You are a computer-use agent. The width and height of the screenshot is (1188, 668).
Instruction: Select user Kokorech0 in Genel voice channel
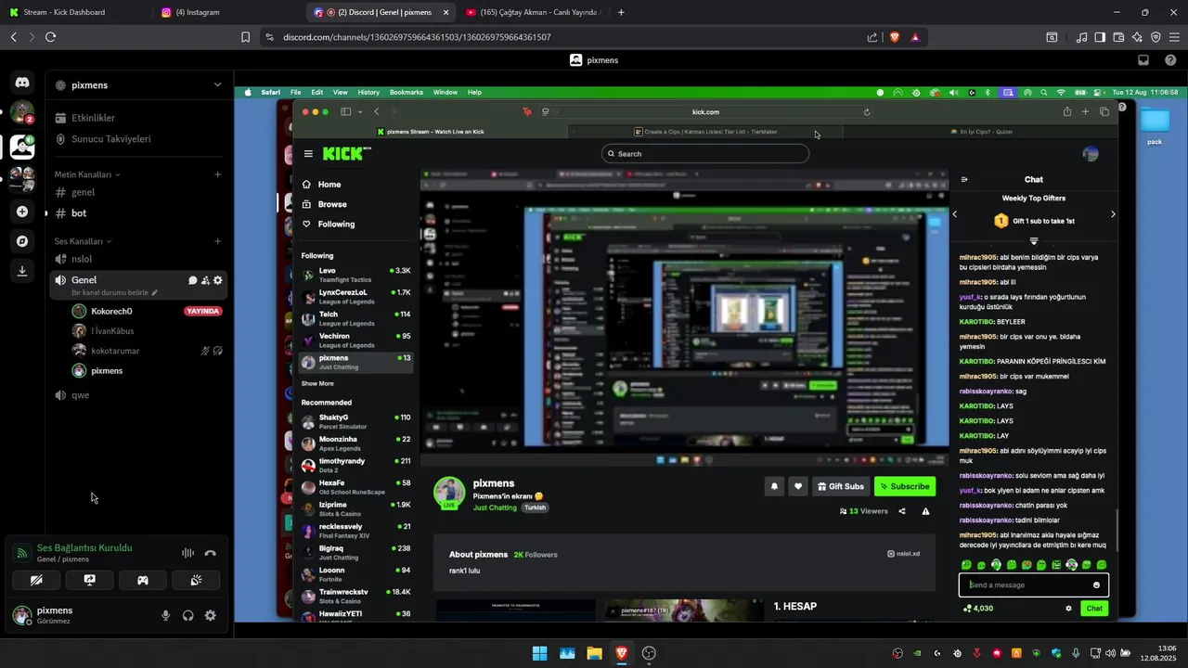(x=111, y=312)
